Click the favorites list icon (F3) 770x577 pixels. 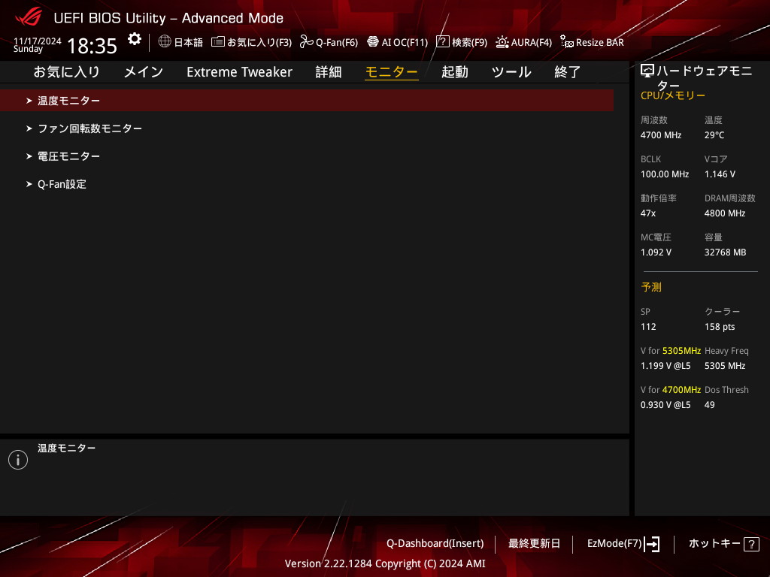[x=218, y=42]
